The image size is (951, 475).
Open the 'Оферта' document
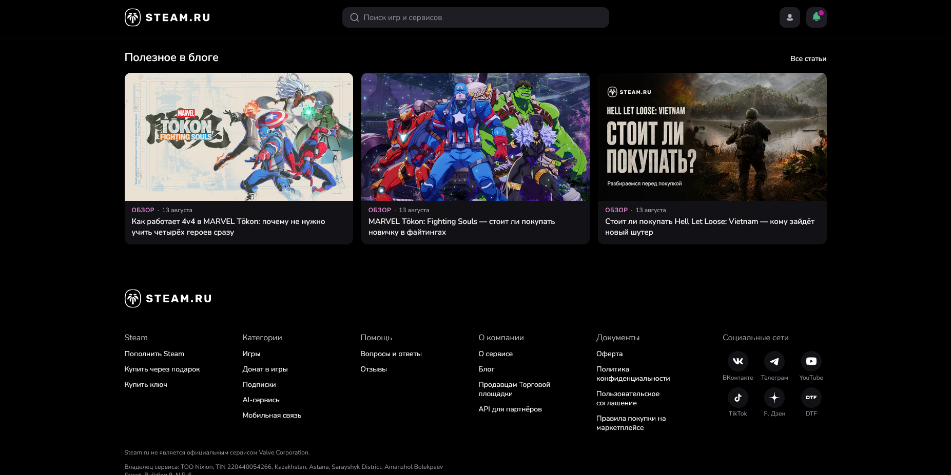pos(609,354)
